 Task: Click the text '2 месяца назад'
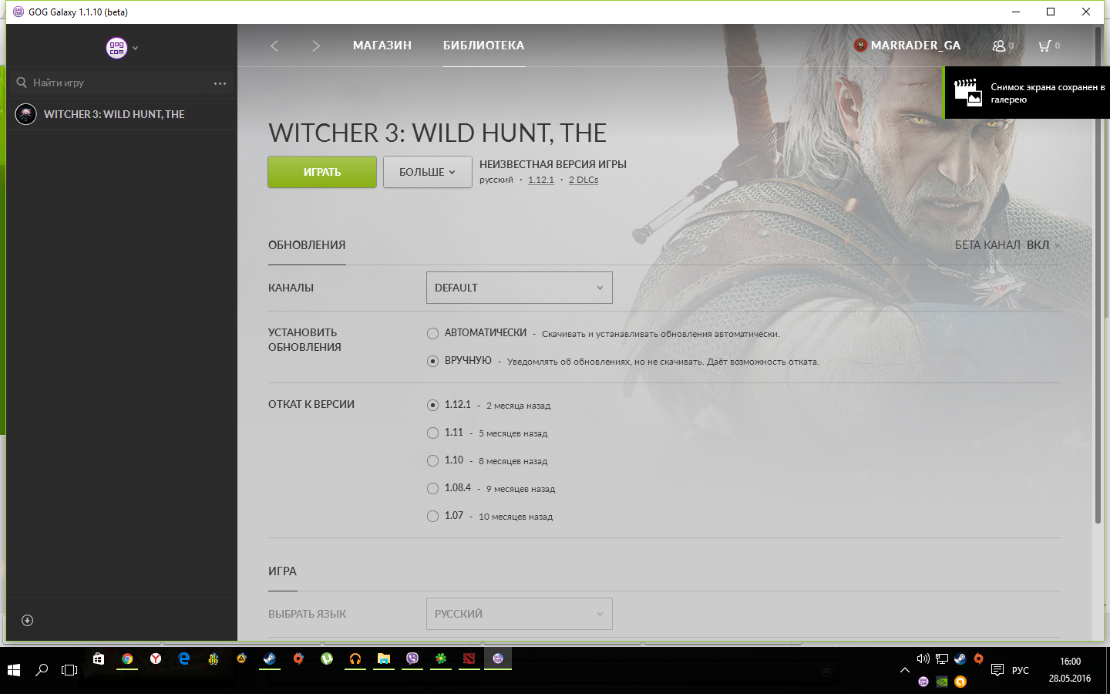(x=518, y=406)
